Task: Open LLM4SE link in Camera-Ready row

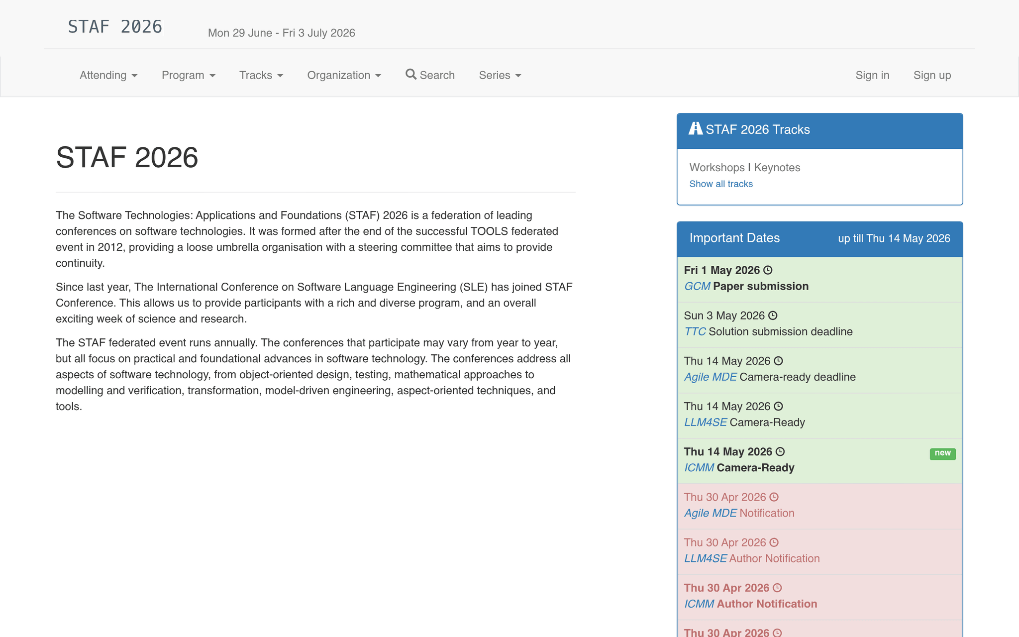Action: coord(705,422)
